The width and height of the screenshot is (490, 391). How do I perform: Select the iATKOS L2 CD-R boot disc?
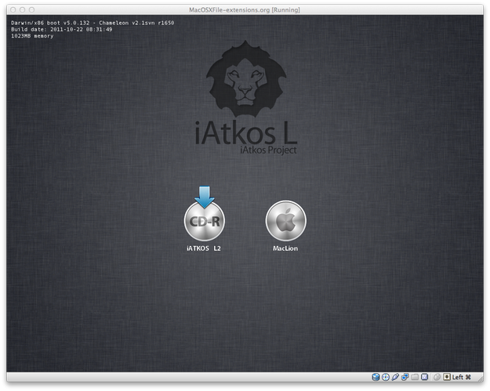205,220
